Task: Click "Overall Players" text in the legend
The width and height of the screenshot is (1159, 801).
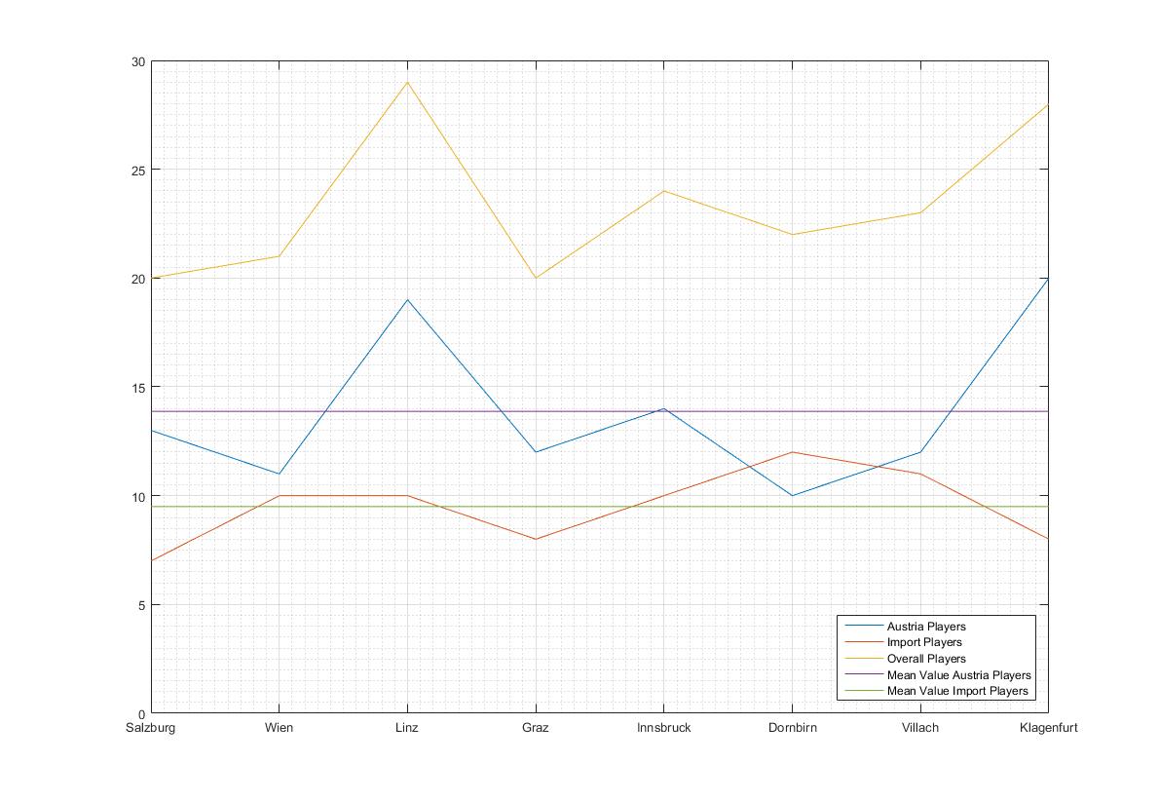Action: [925, 659]
